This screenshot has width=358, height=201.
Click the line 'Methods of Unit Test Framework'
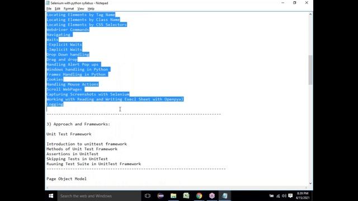click(x=82, y=149)
